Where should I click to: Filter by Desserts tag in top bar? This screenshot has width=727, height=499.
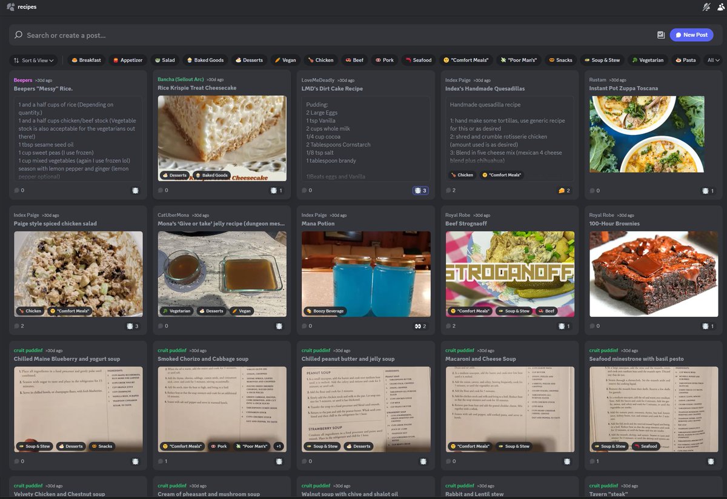(249, 60)
